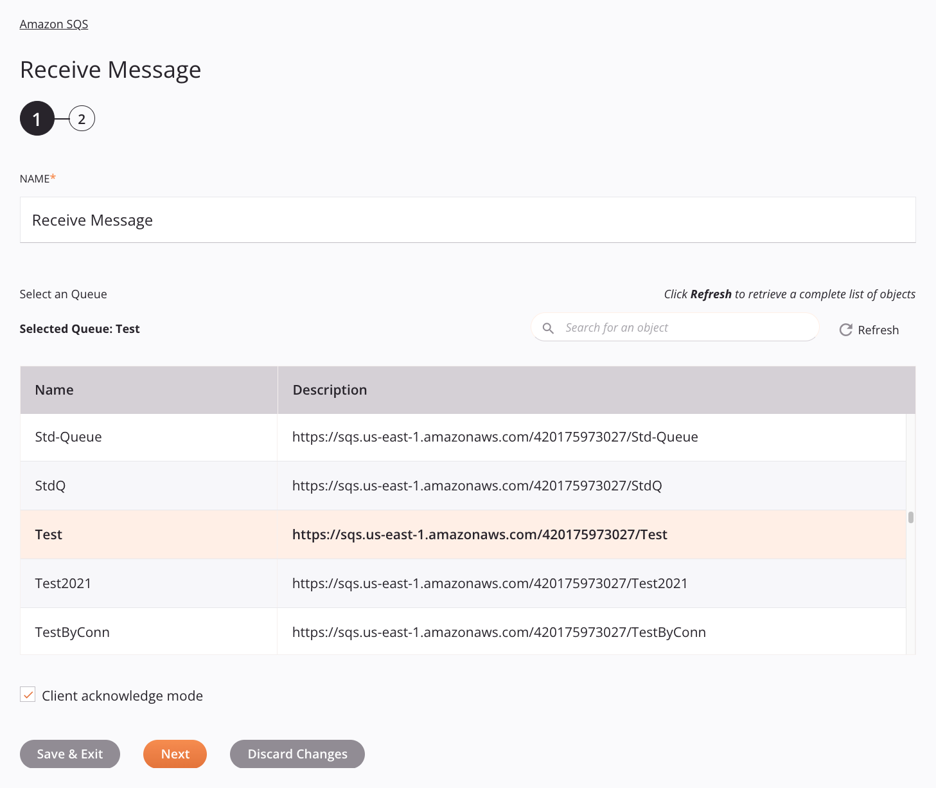Go to step 1 circle

(x=37, y=118)
